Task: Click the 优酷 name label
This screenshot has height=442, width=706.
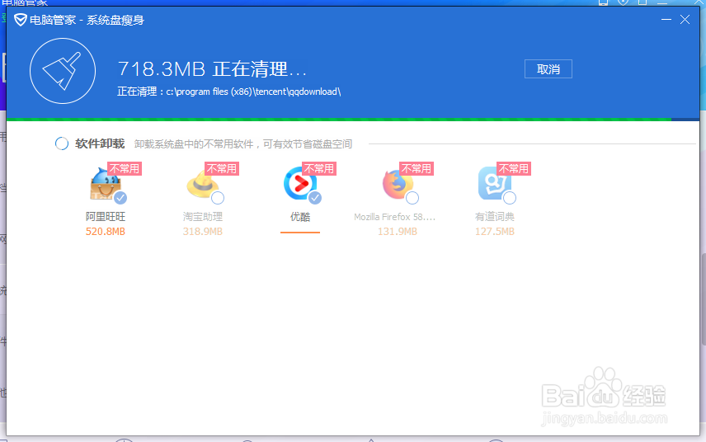Action: point(300,217)
